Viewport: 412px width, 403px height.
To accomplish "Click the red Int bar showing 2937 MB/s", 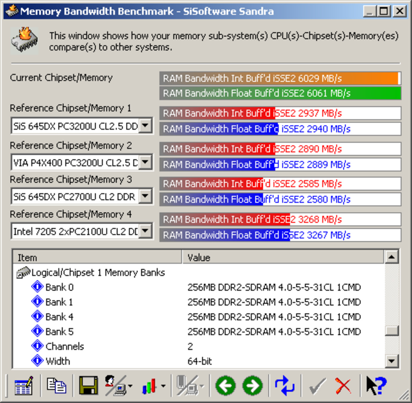I will point(280,113).
